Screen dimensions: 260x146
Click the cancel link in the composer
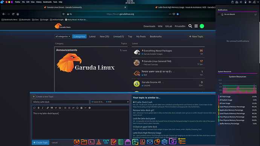pos(55,143)
